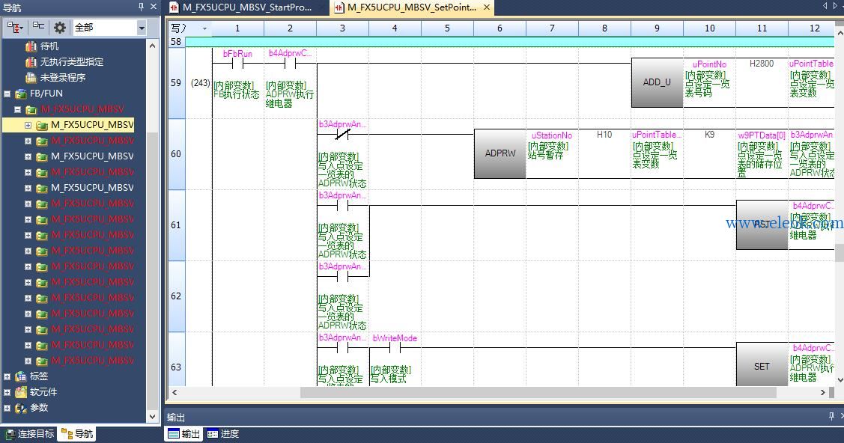
Task: Click the expand/collapse tree toolbar icon with red arrows
Action: point(14,28)
